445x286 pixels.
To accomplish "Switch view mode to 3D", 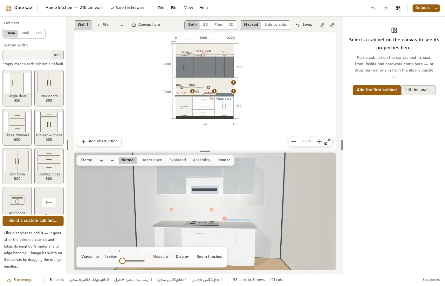I will pos(231,25).
